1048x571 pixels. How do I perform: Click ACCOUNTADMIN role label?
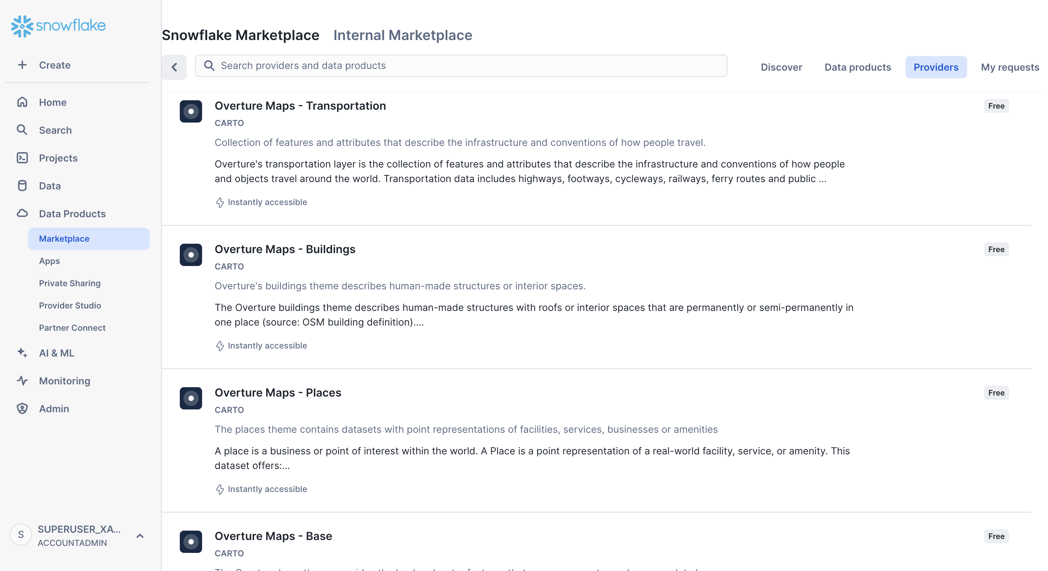pyautogui.click(x=72, y=543)
